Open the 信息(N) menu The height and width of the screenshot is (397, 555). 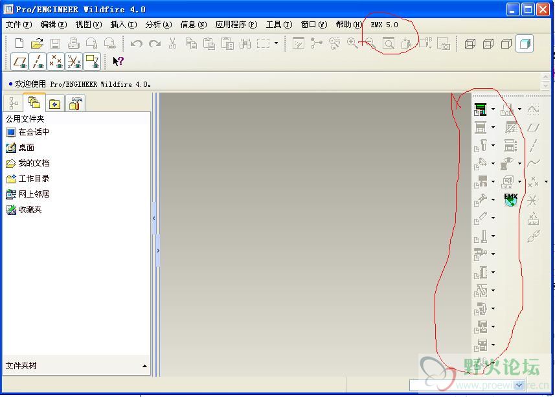pyautogui.click(x=194, y=25)
